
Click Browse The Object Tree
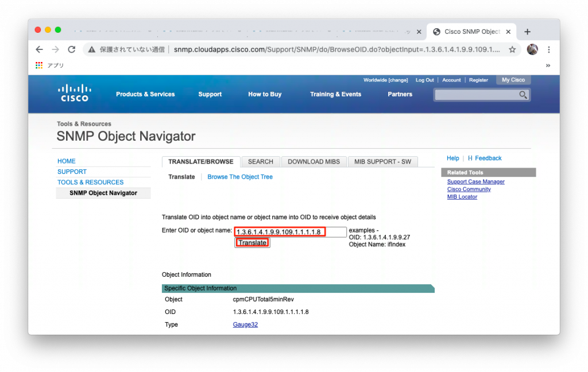coord(240,176)
